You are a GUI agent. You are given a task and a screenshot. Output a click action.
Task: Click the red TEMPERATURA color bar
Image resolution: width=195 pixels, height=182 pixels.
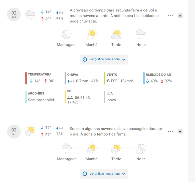[26, 78]
